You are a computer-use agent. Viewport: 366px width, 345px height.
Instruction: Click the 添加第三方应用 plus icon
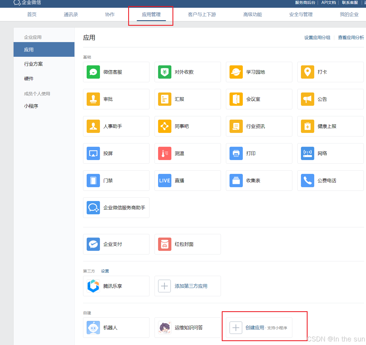(164, 286)
